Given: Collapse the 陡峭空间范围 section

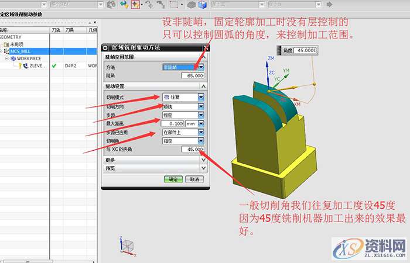Looking at the screenshot, I should pyautogui.click(x=204, y=57).
